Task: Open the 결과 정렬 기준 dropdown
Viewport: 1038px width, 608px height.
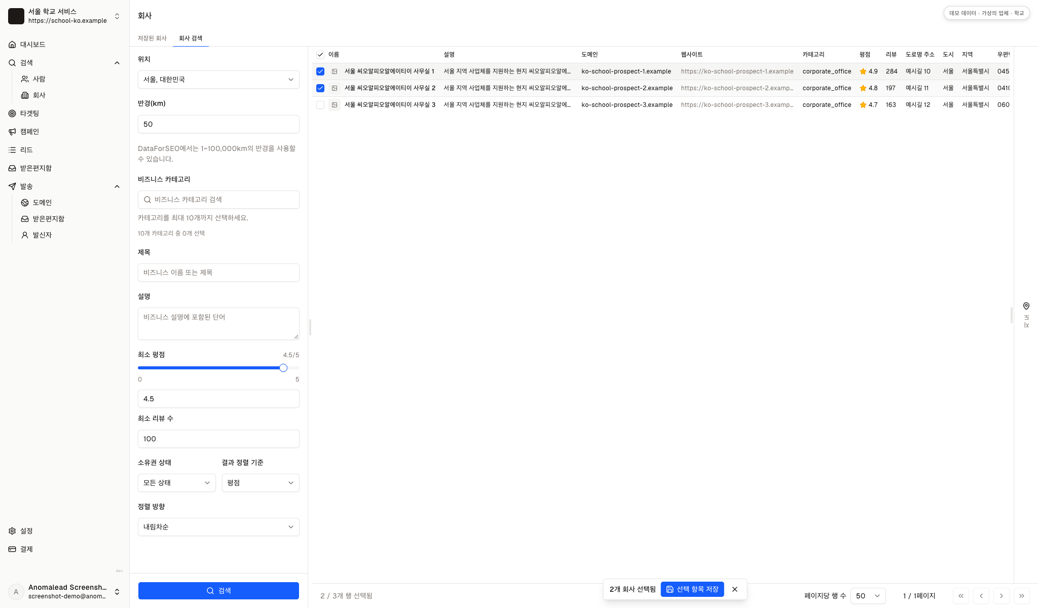Action: pyautogui.click(x=261, y=483)
